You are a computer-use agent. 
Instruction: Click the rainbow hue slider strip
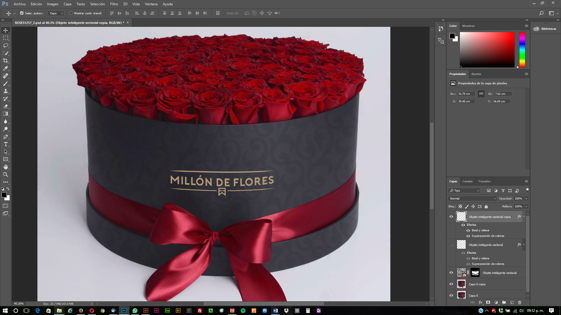pos(522,50)
